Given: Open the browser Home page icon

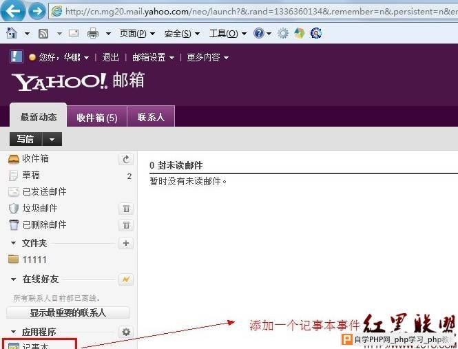Looking at the screenshot, I should click(x=12, y=33).
